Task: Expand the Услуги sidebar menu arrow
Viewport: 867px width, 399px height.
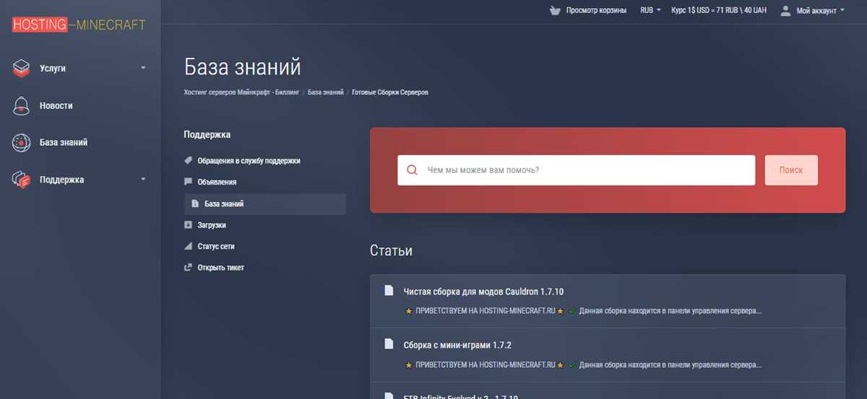Action: 143,68
